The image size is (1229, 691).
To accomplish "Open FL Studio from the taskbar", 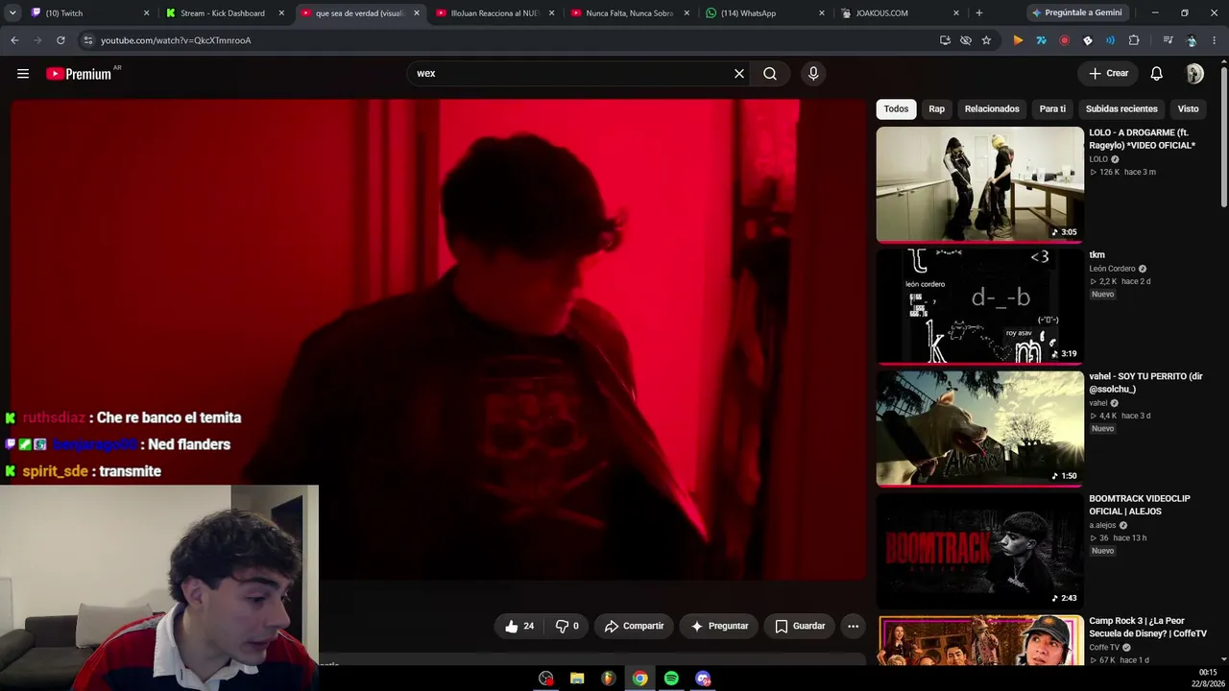I will coord(609,679).
